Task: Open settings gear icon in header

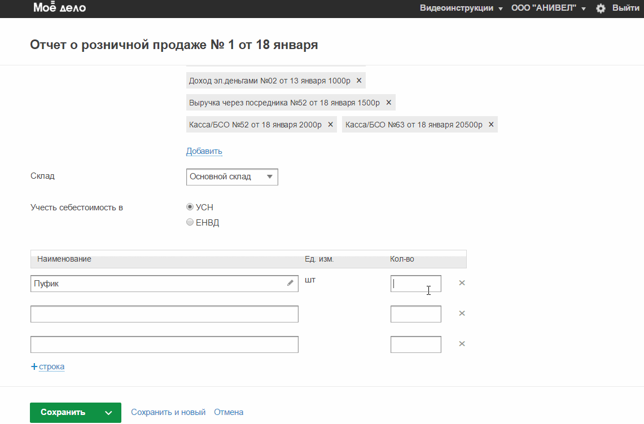Action: pos(601,8)
